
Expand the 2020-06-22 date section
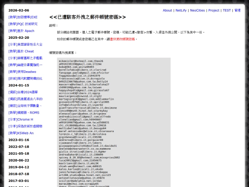[x=19, y=160]
